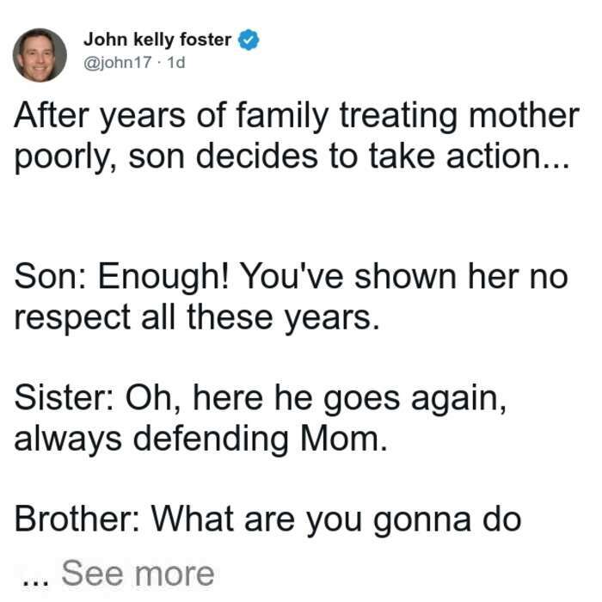Screen dimensions: 602x602
Task: Click the blue verified checkmark badge
Action: pos(249,40)
